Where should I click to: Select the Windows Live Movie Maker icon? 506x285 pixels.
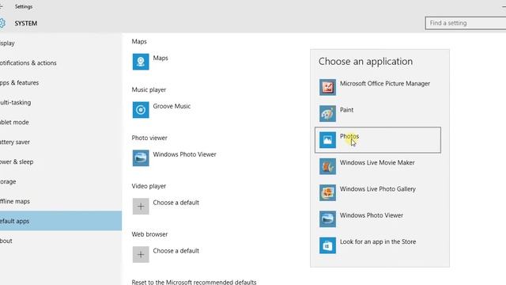[327, 166]
